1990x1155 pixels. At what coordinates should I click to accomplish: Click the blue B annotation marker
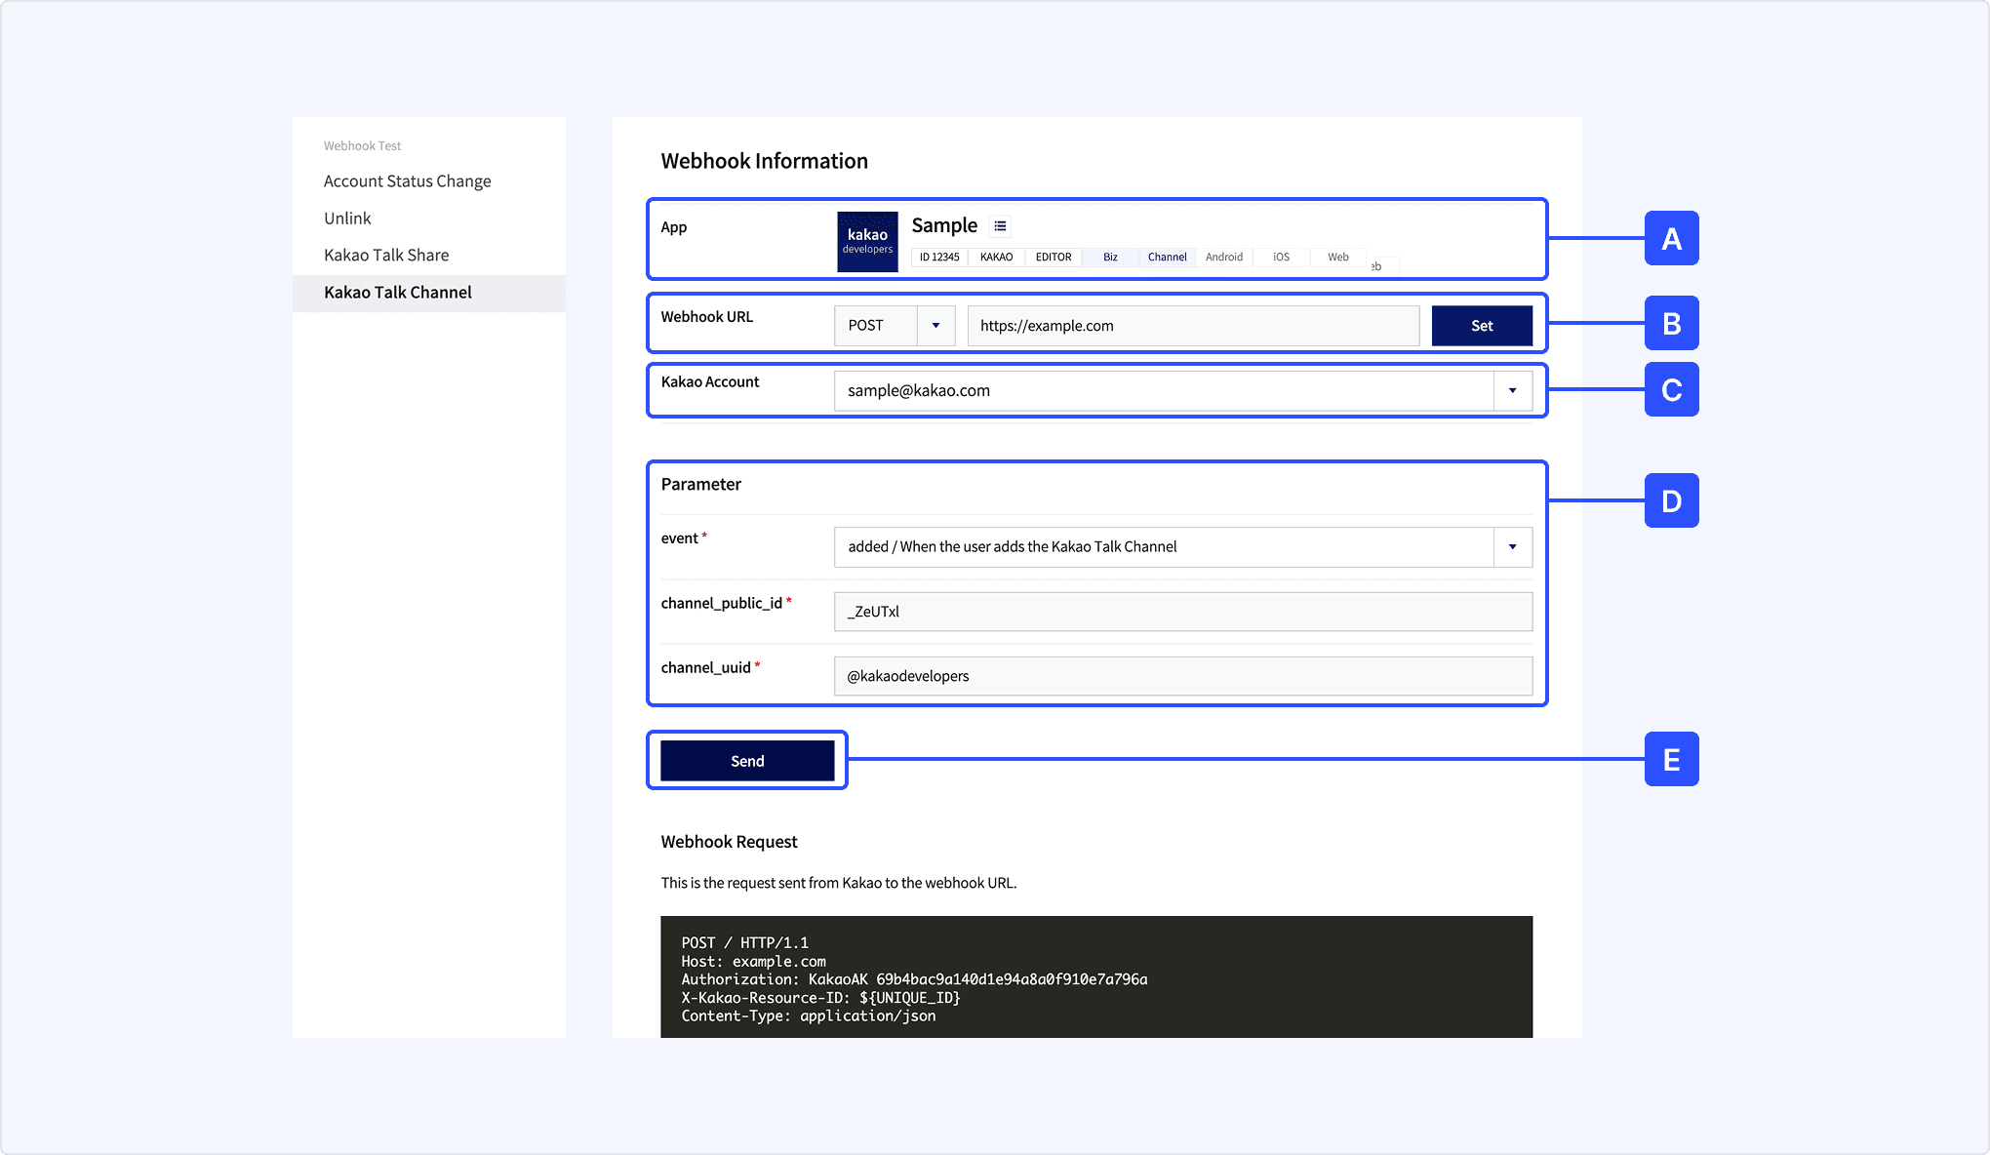click(1671, 323)
